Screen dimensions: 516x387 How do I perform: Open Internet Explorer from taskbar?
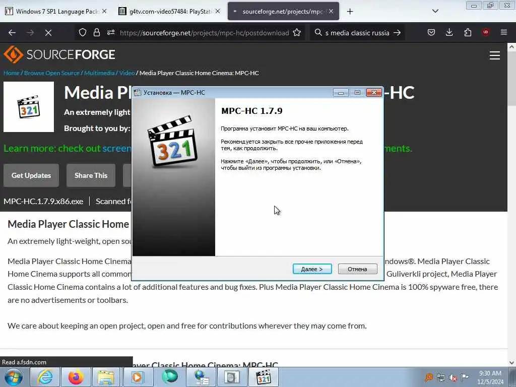point(44,377)
